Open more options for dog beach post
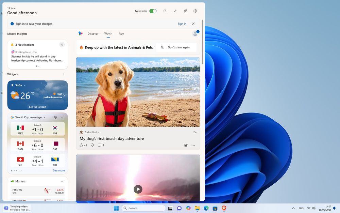The height and width of the screenshot is (213, 340). [x=193, y=145]
